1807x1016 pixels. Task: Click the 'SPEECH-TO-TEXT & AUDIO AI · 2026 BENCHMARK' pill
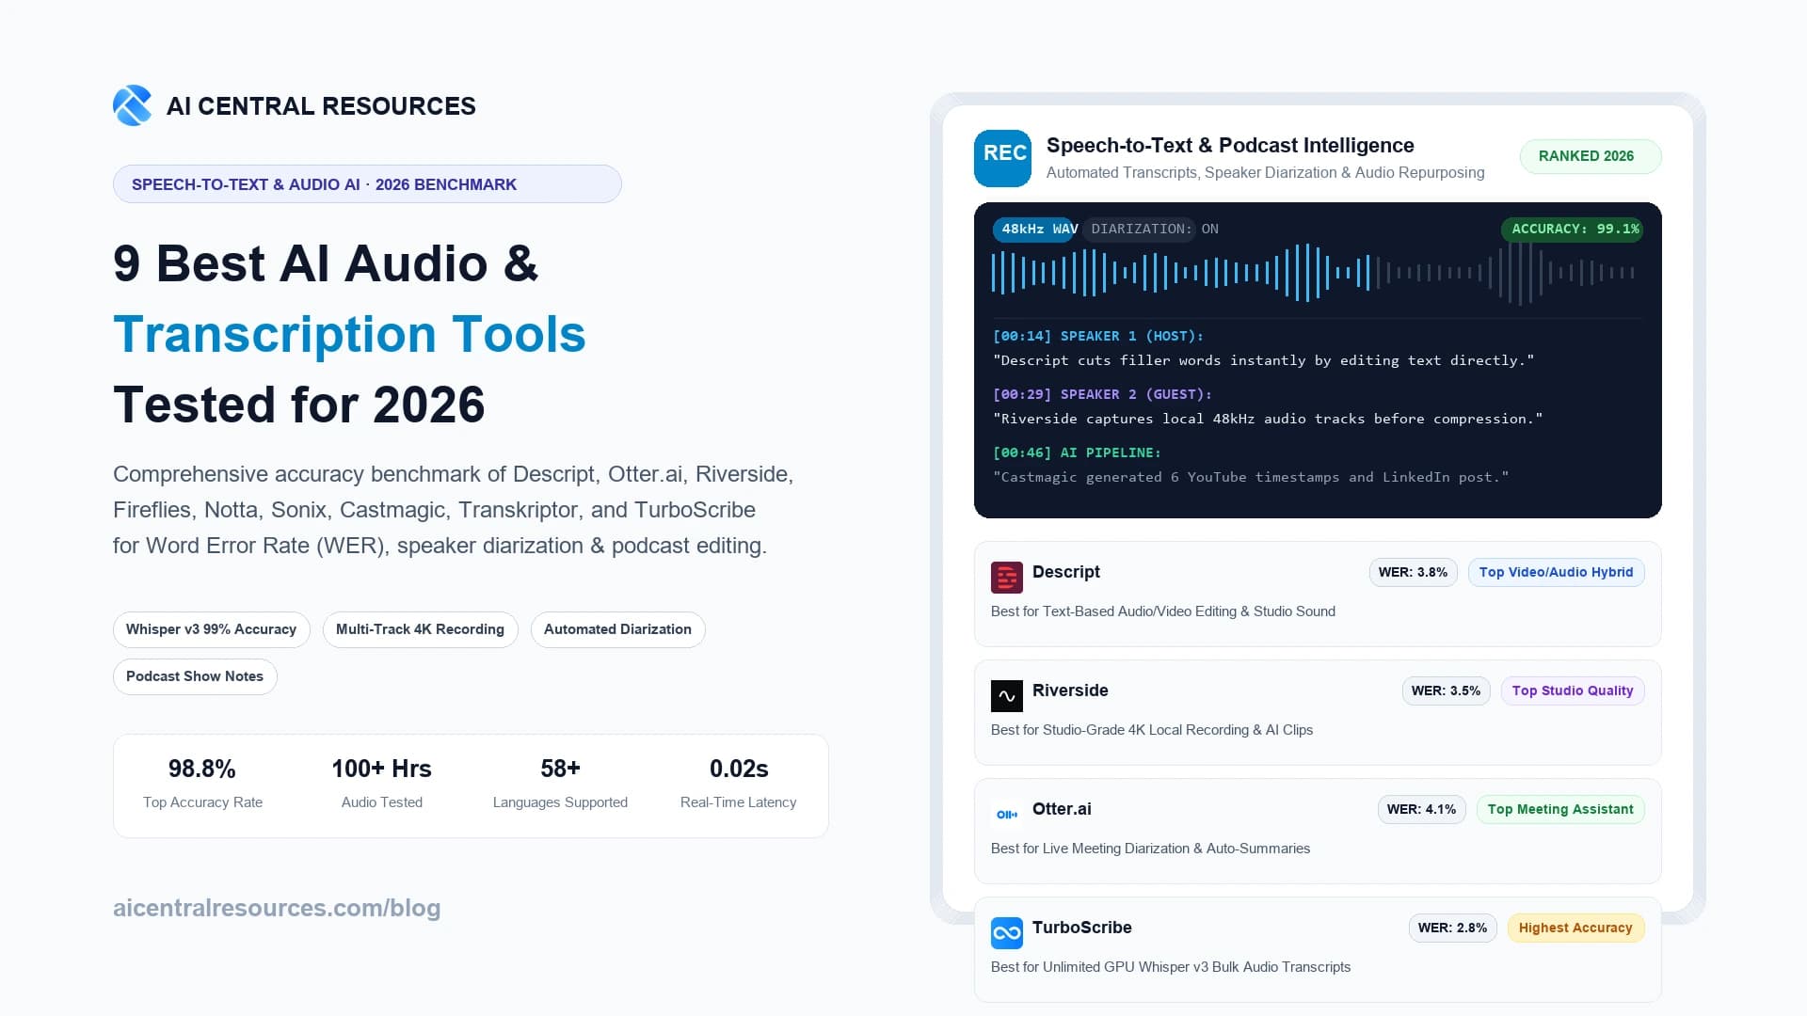click(367, 184)
